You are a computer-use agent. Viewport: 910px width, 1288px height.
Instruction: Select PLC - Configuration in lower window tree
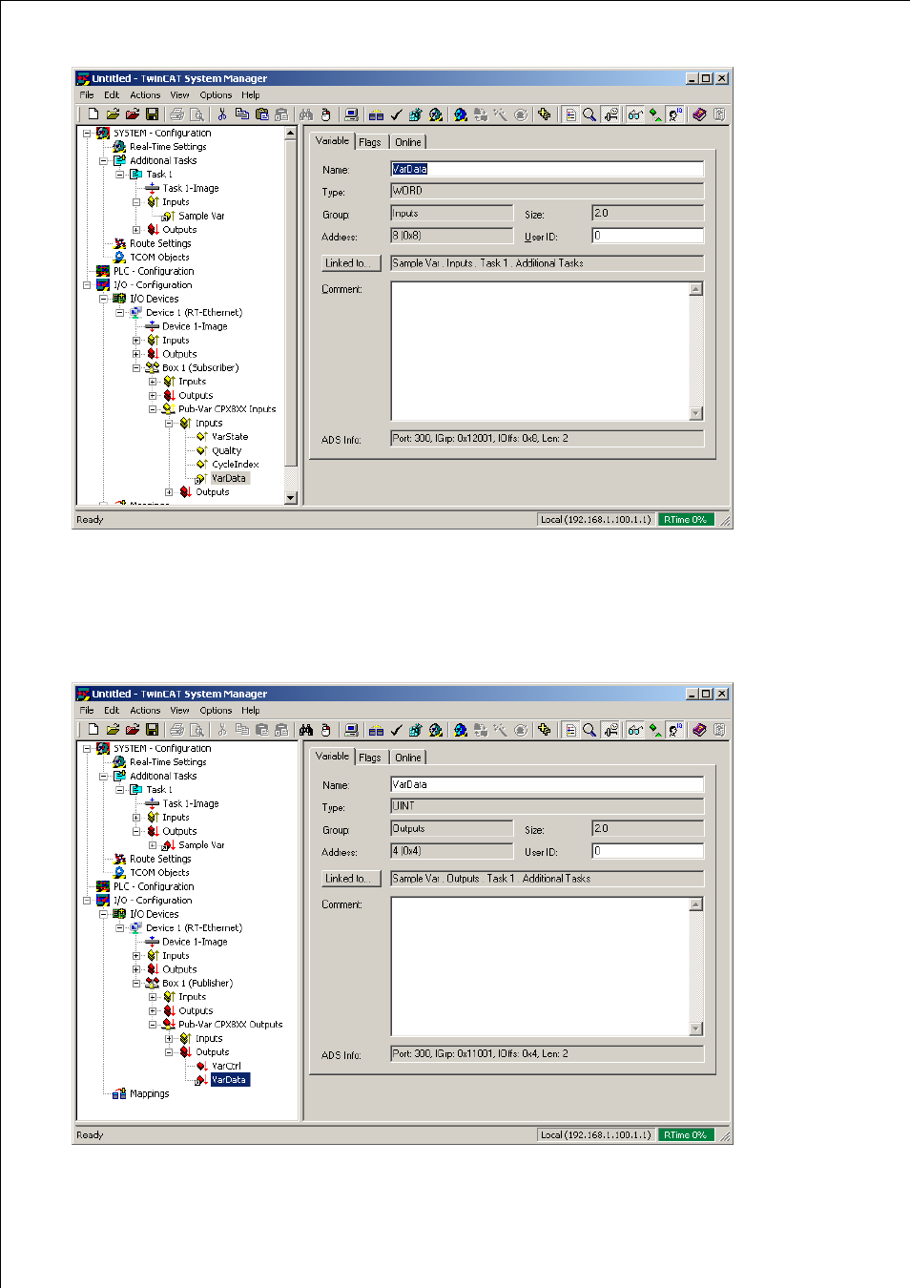tap(154, 887)
